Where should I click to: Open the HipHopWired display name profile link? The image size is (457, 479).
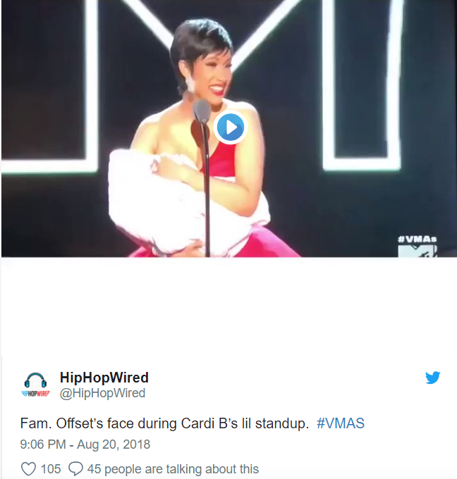[104, 378]
